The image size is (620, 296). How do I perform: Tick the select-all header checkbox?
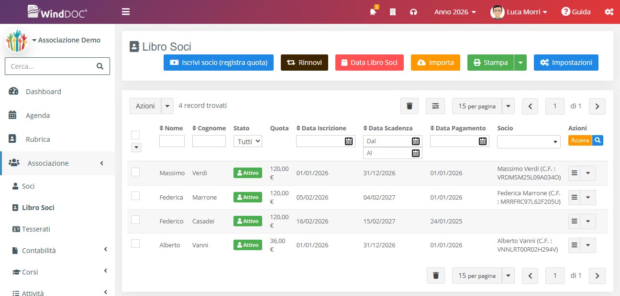click(x=135, y=135)
